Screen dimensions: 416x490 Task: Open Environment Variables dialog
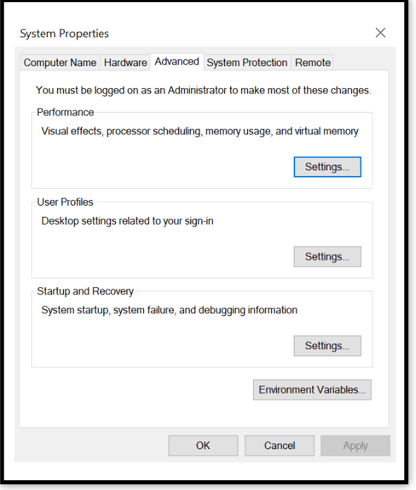coord(312,390)
